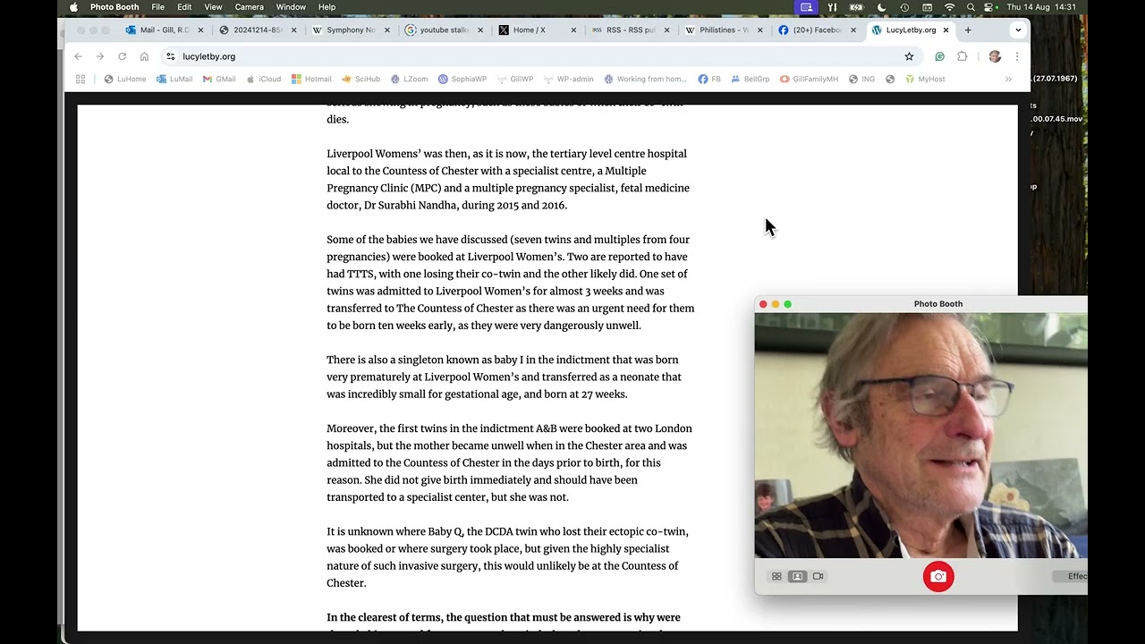Open a new browser tab
Image resolution: width=1145 pixels, height=644 pixels.
pyautogui.click(x=968, y=30)
